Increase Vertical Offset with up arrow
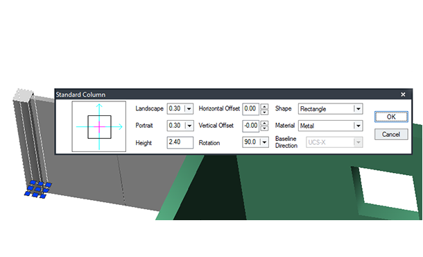 pyautogui.click(x=265, y=123)
